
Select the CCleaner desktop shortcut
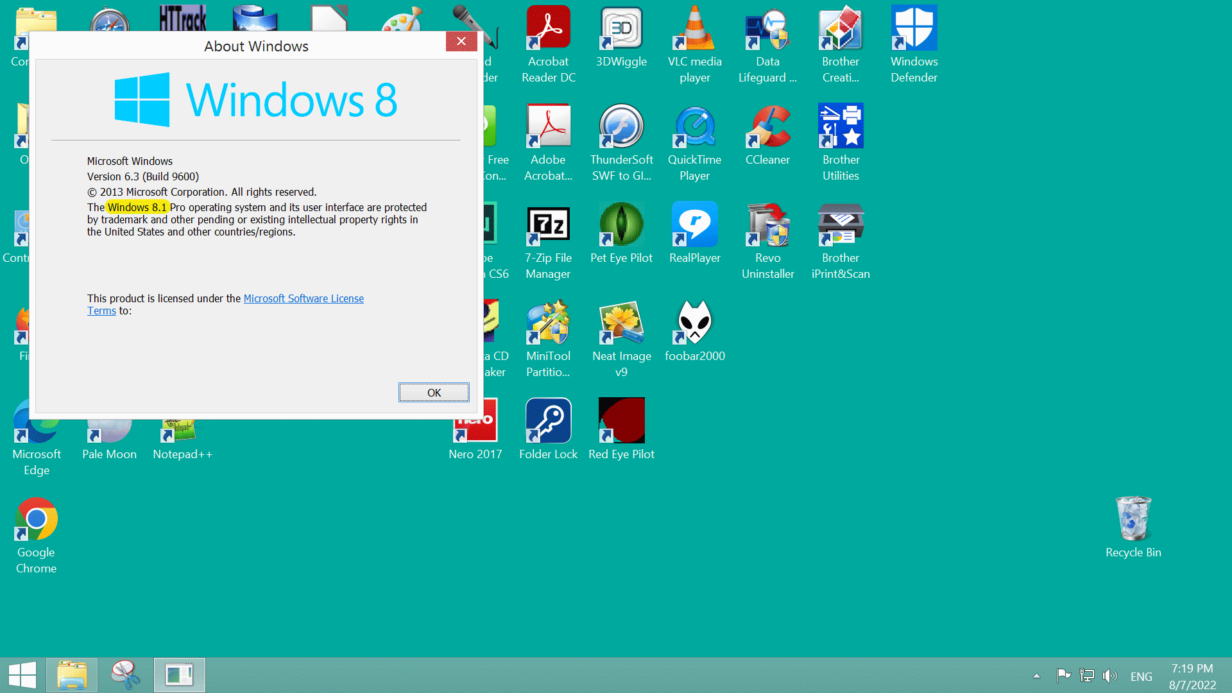point(767,135)
